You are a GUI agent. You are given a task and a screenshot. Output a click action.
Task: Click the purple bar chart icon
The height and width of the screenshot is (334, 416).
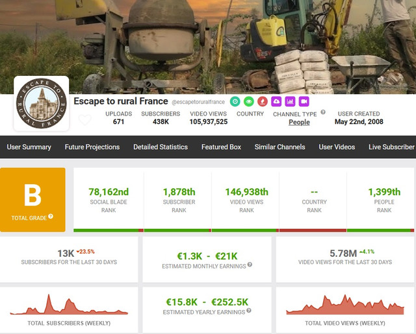pyautogui.click(x=290, y=101)
